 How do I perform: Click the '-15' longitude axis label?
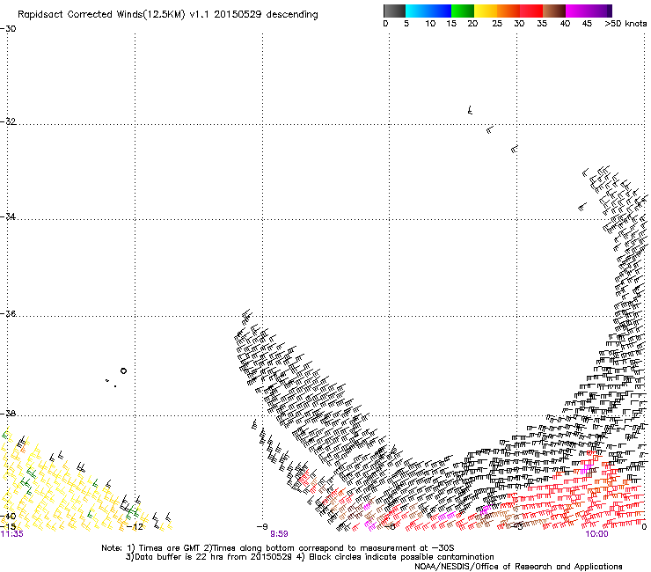[x=8, y=526]
